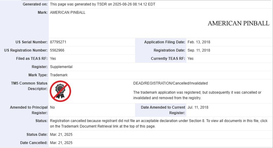Click the Registration Date Sep. 11, 2018
The width and height of the screenshot is (273, 148).
pyautogui.click(x=199, y=50)
